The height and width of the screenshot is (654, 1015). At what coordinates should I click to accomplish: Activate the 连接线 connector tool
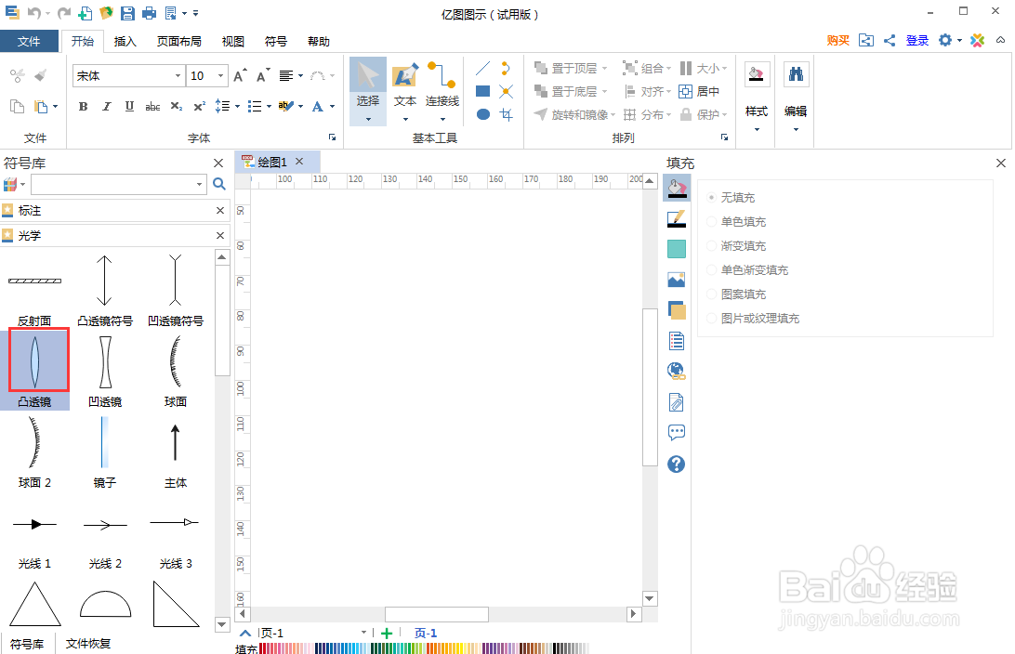(x=442, y=90)
